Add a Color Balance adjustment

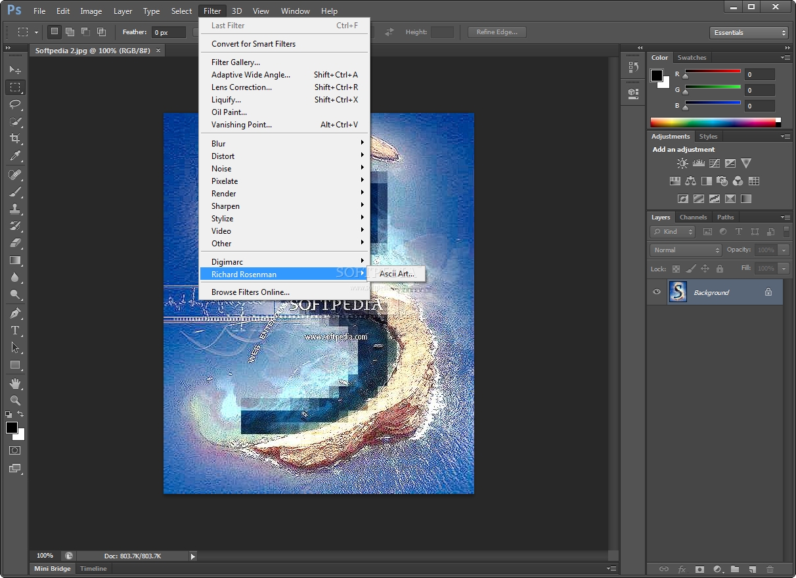pyautogui.click(x=690, y=181)
